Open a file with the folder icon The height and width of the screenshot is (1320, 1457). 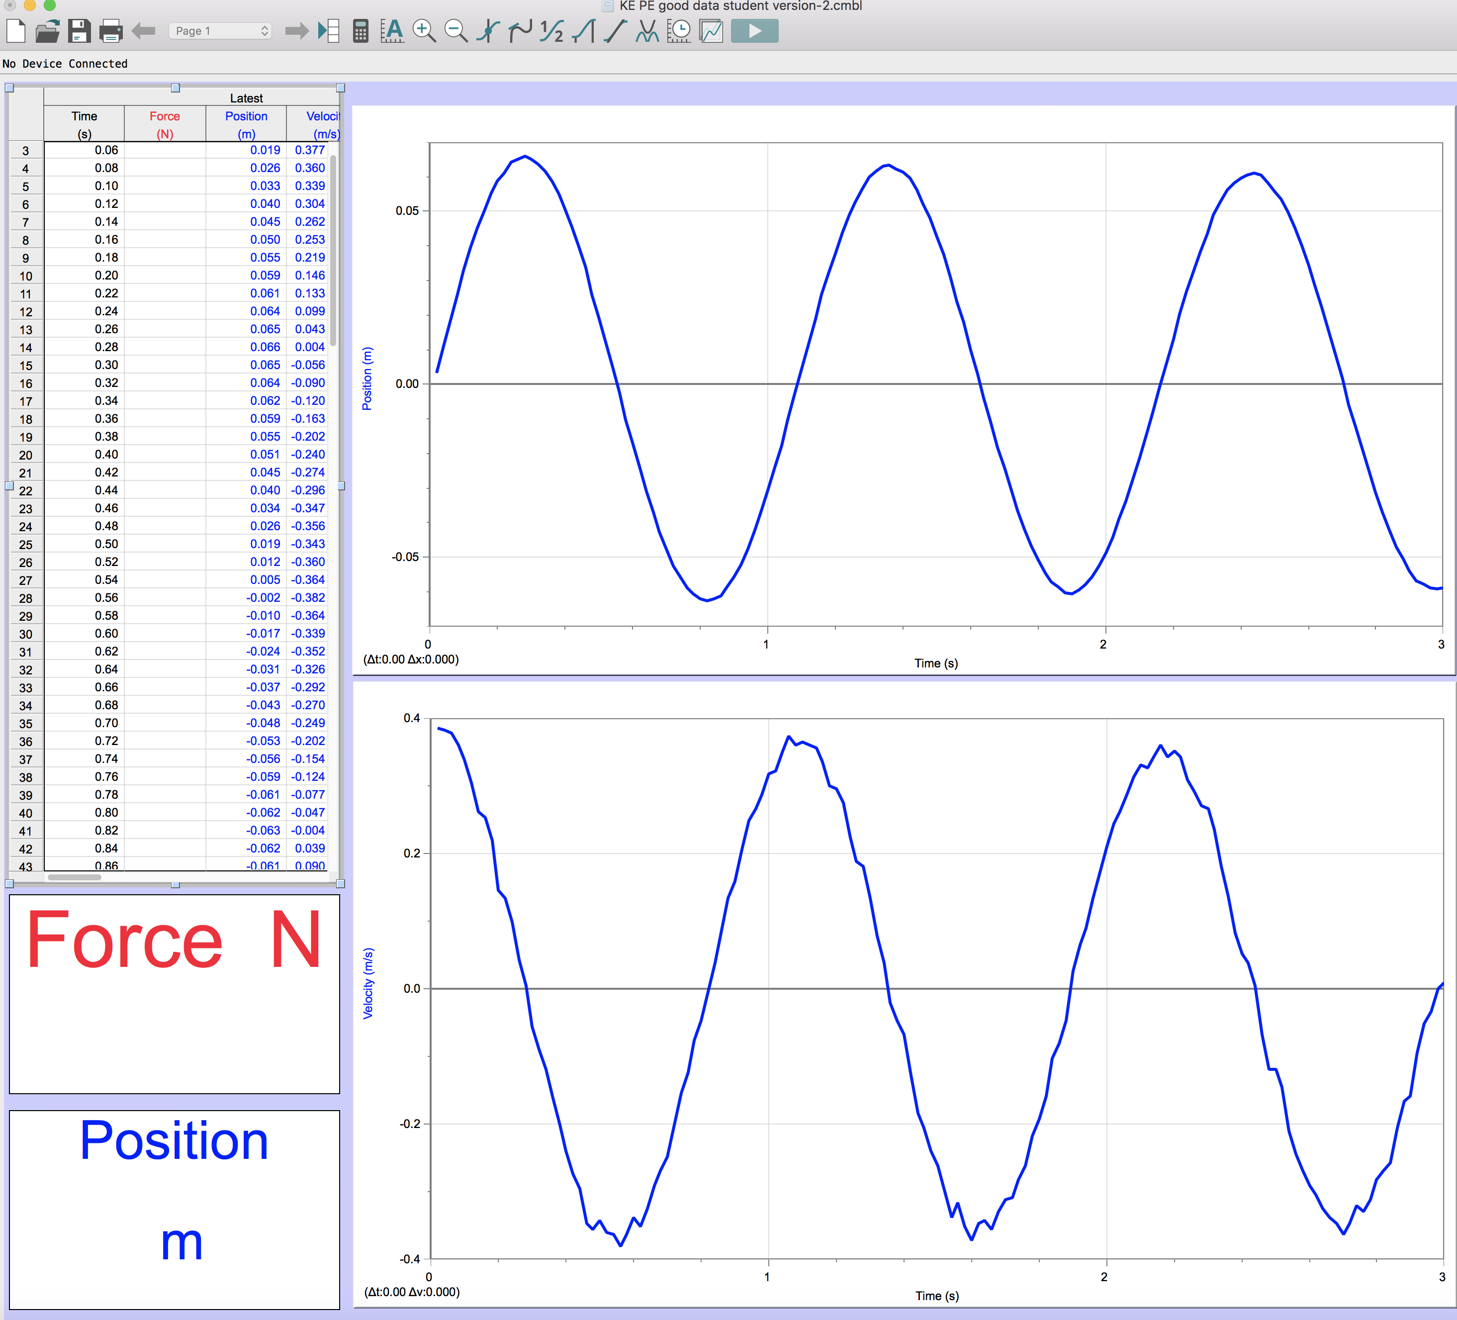(x=48, y=31)
